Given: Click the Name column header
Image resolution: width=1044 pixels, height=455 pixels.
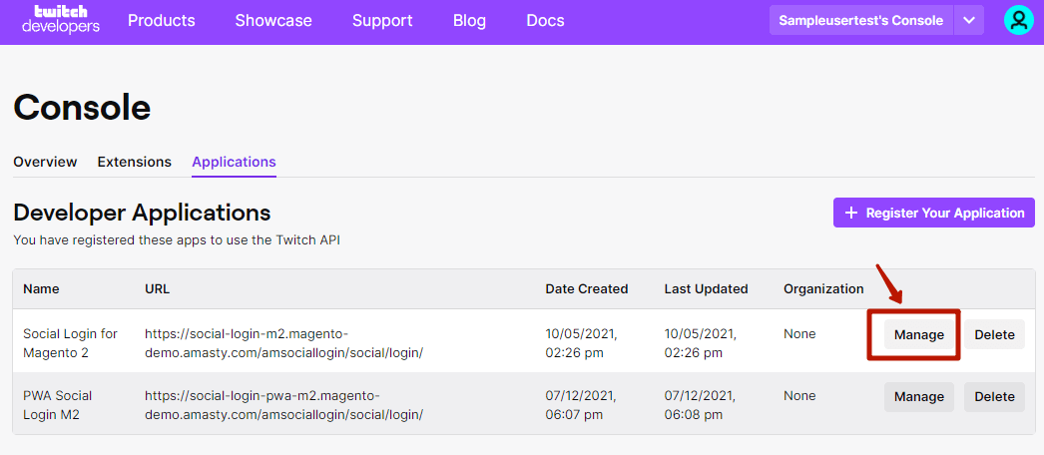Looking at the screenshot, I should coord(41,289).
